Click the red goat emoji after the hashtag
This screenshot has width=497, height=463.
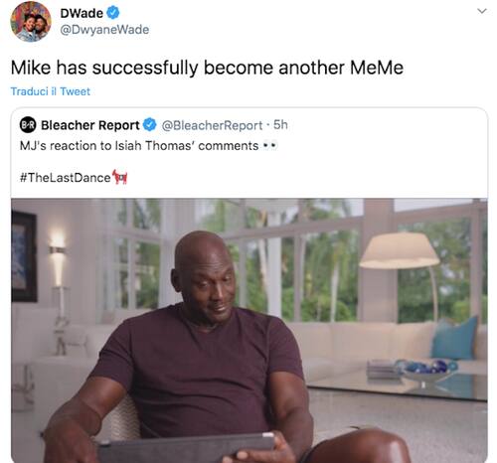click(x=120, y=177)
